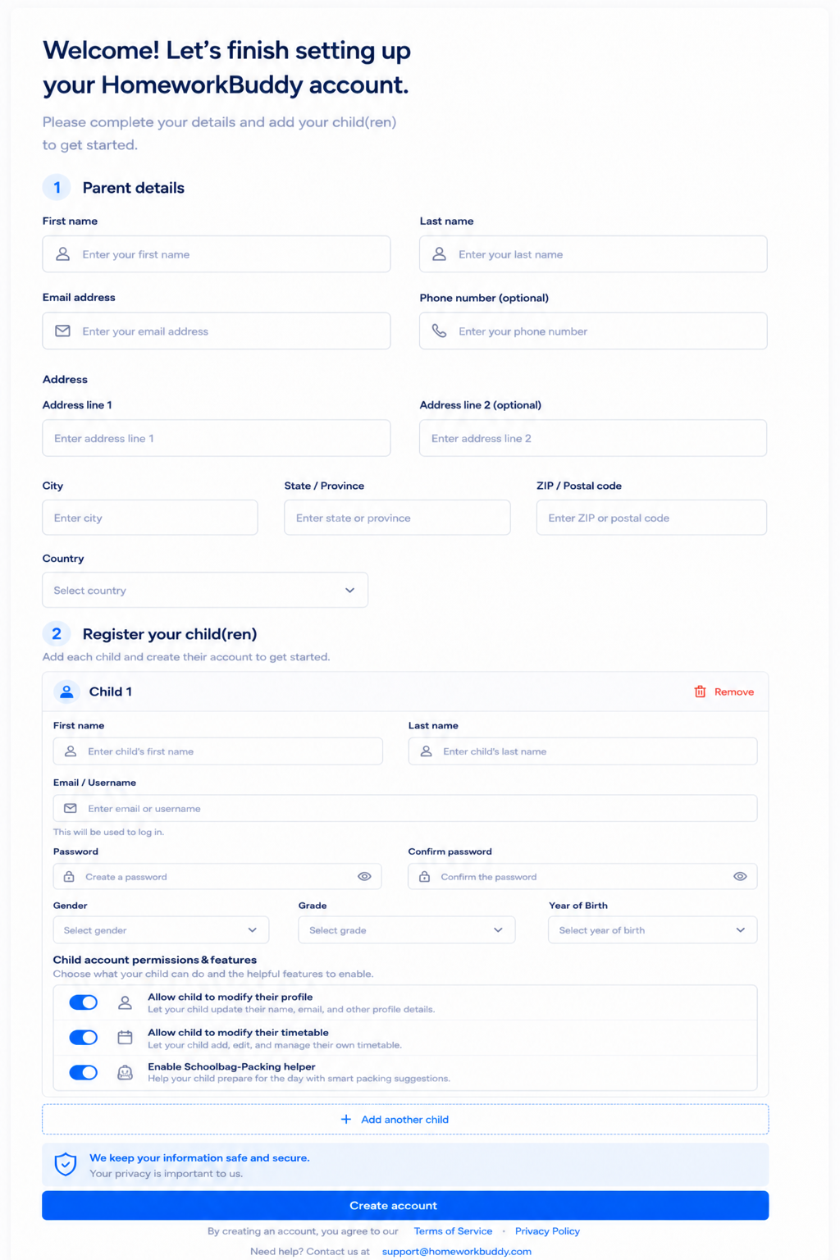The image size is (840, 1260).
Task: Remove Child 1 via the Remove link
Action: click(724, 692)
